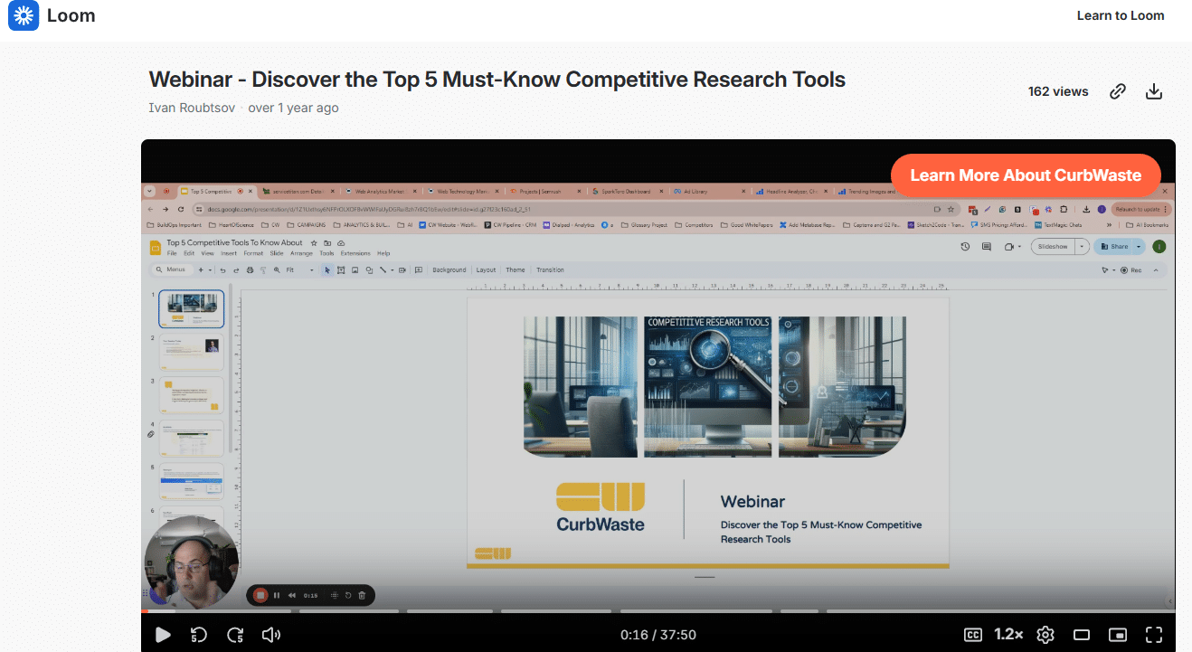Toggle closed captions on
1192x652 pixels.
pyautogui.click(x=973, y=635)
